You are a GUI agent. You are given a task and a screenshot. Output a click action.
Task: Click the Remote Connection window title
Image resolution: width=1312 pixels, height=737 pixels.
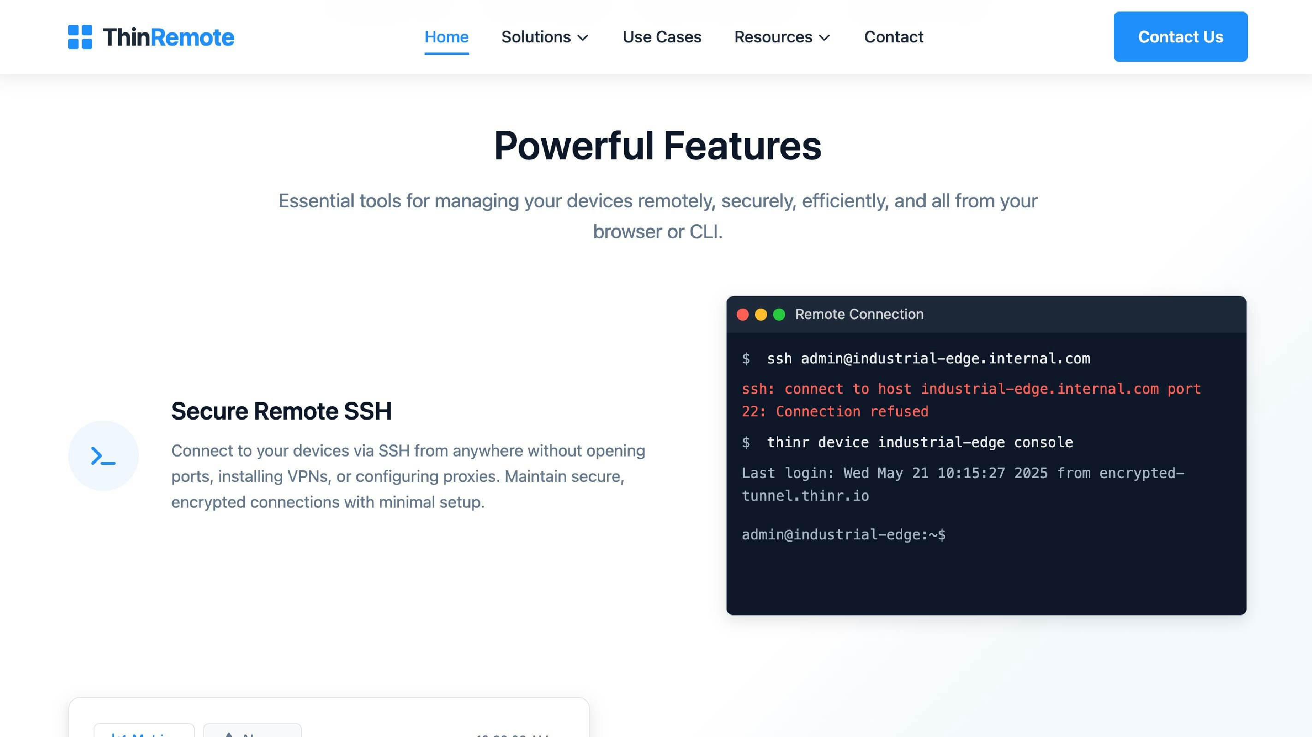point(859,315)
